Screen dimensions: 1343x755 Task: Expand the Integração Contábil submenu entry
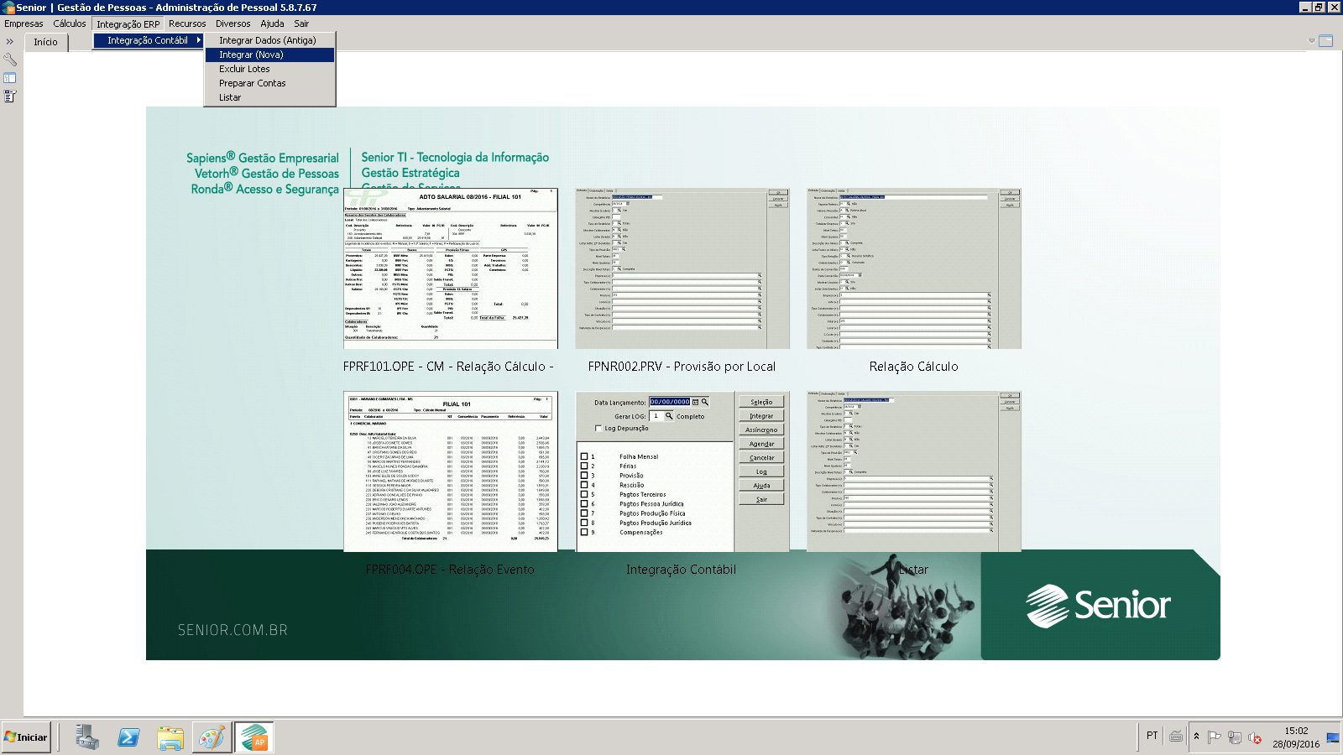(x=149, y=40)
